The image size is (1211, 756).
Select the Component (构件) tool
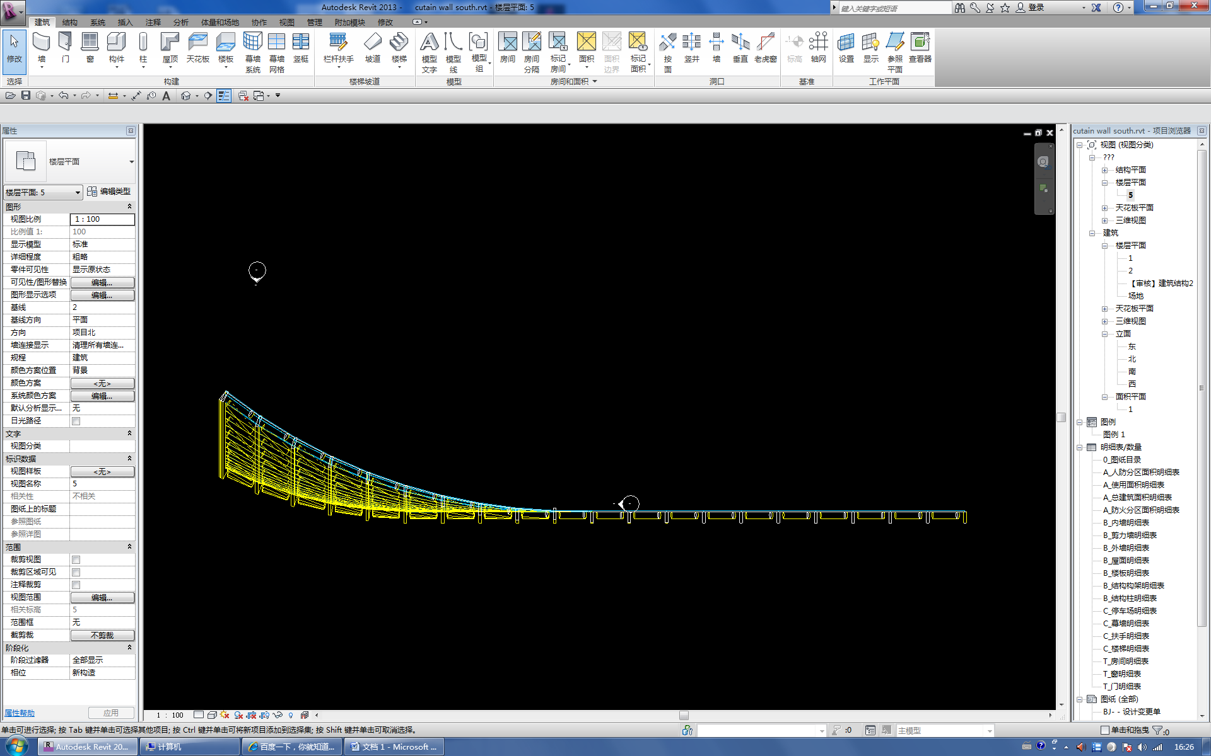point(117,48)
